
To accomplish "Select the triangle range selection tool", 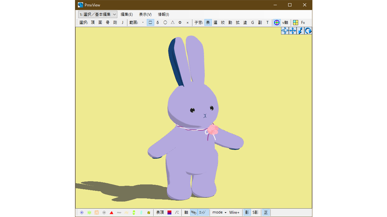I will coord(173,23).
